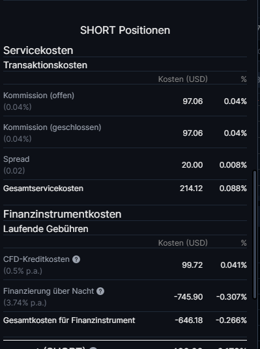Screen dimensions: 260x349
Task: Click Kosten (USD) header under Transaktionskosten
Action: pyautogui.click(x=182, y=79)
